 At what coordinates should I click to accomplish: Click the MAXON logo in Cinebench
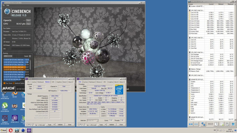pos(9,88)
